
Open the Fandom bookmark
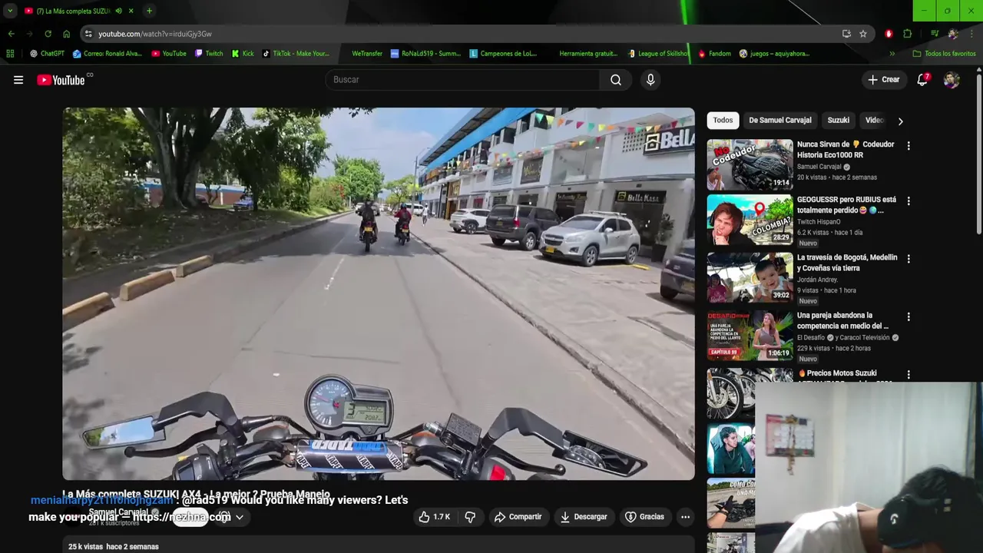714,54
